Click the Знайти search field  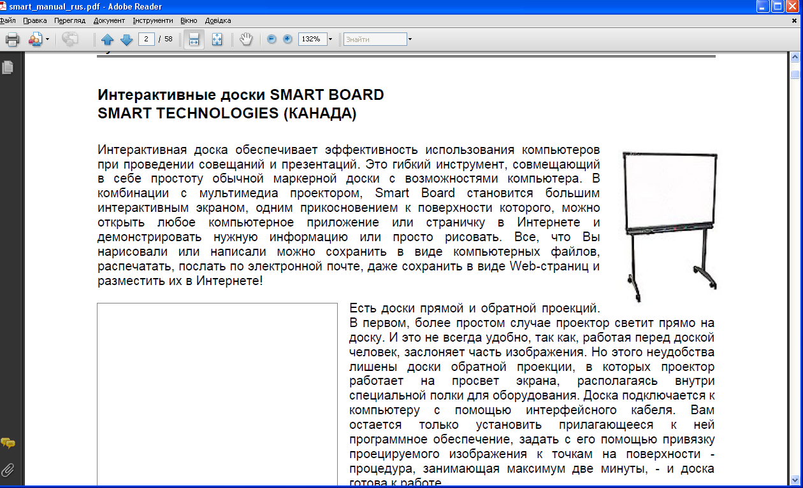tap(375, 39)
